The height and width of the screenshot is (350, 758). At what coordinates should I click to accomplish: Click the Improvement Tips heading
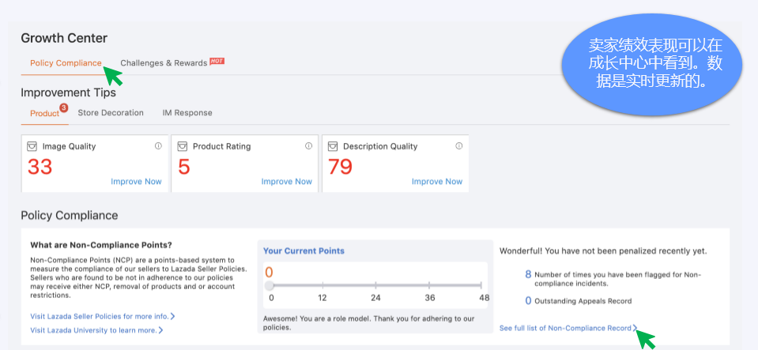pos(68,92)
